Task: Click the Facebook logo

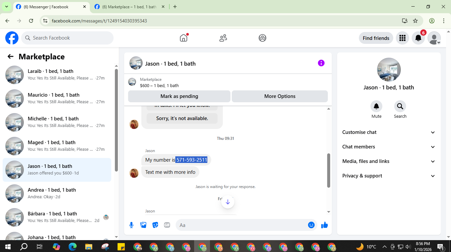Action: 12,38
